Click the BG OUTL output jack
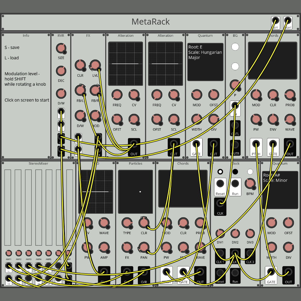Image resolution: width=301 pixels, height=301 pixels. (235, 126)
